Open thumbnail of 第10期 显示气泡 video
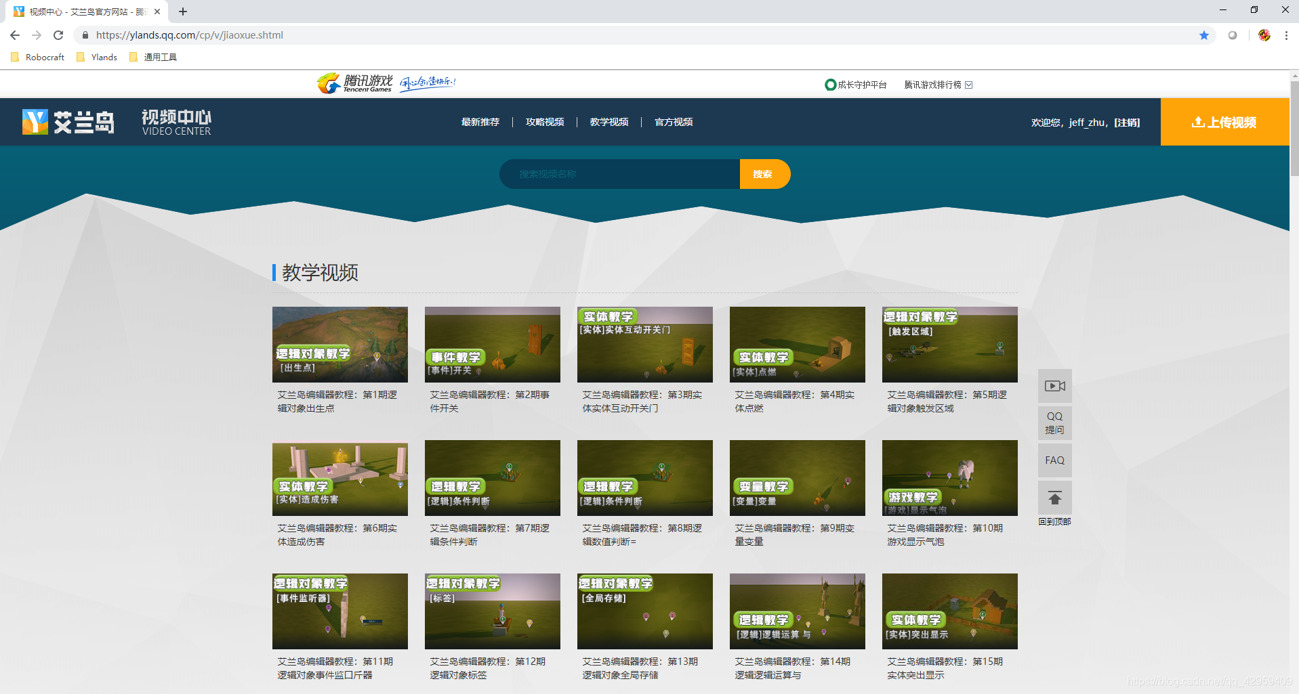1299x694 pixels. point(950,478)
